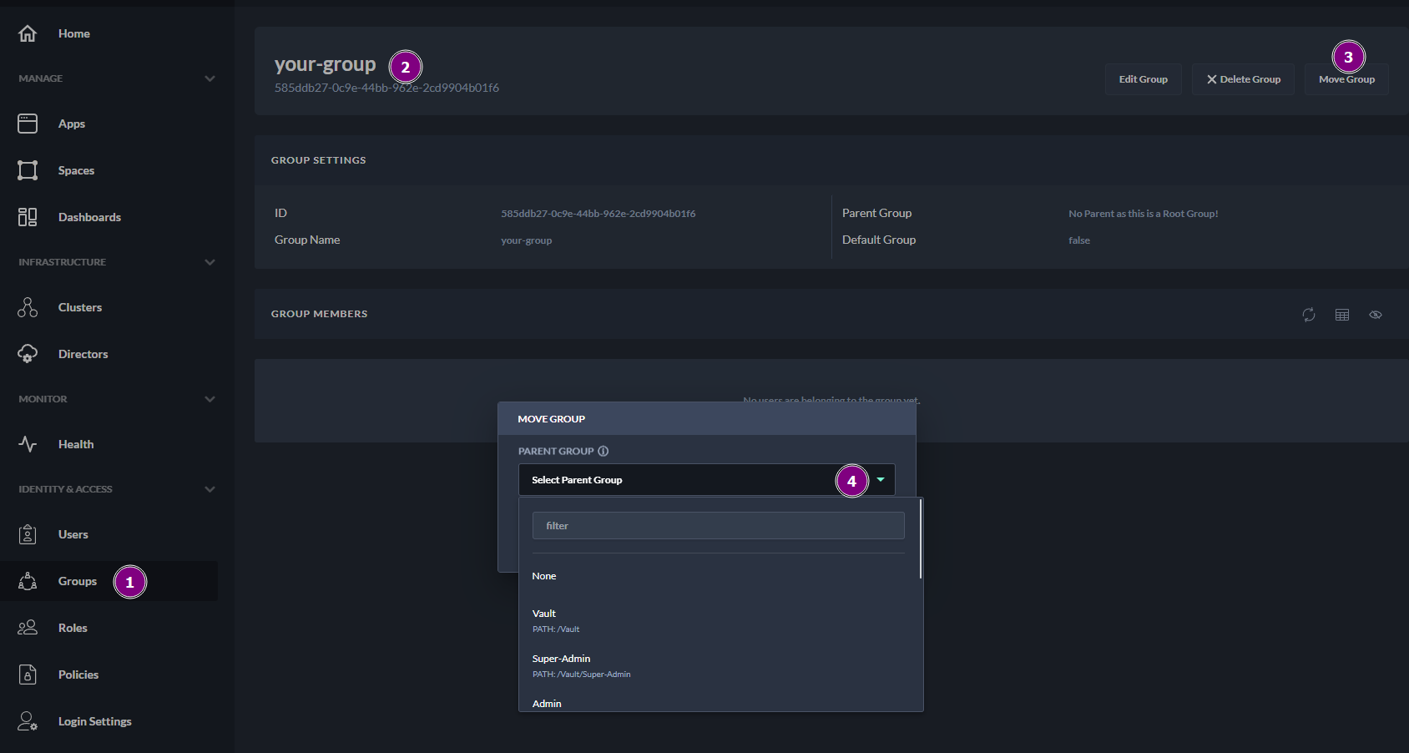Toggle visibility eye icon in Group Members
This screenshot has width=1409, height=753.
point(1375,315)
